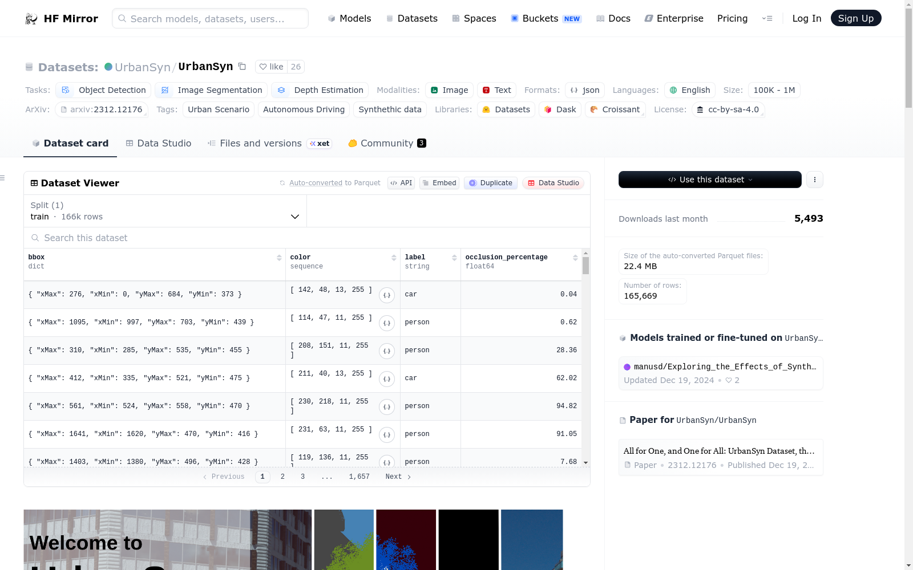
Task: Open the arxiv:2312.12176 tag
Action: click(x=102, y=109)
